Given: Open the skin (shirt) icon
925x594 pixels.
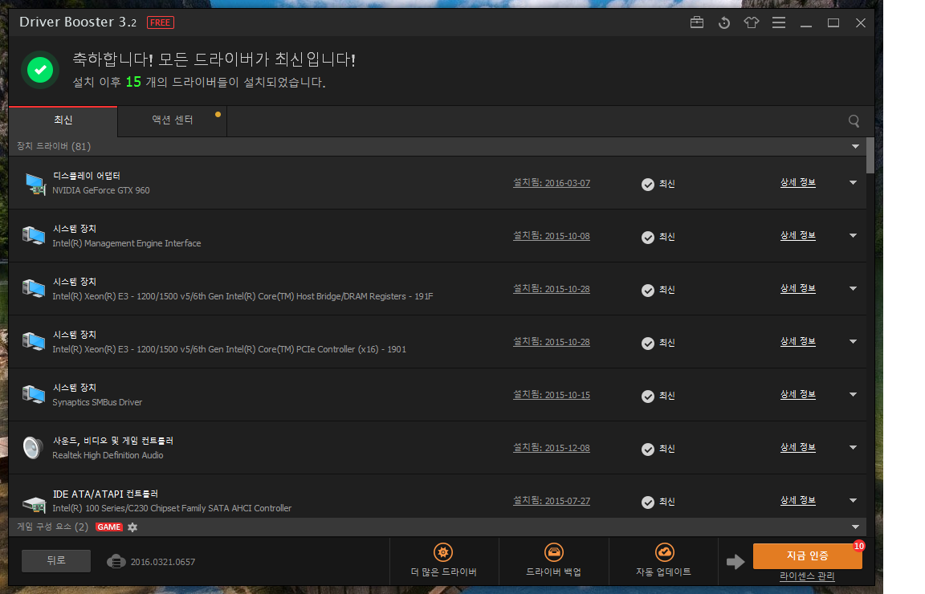Looking at the screenshot, I should click(x=752, y=22).
